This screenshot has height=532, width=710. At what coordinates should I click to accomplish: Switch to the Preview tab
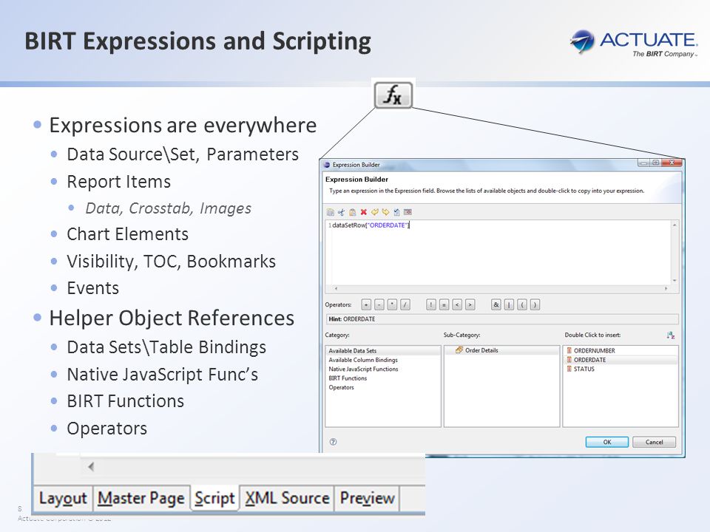(x=368, y=499)
